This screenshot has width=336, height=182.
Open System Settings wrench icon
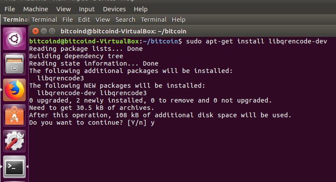(x=14, y=141)
